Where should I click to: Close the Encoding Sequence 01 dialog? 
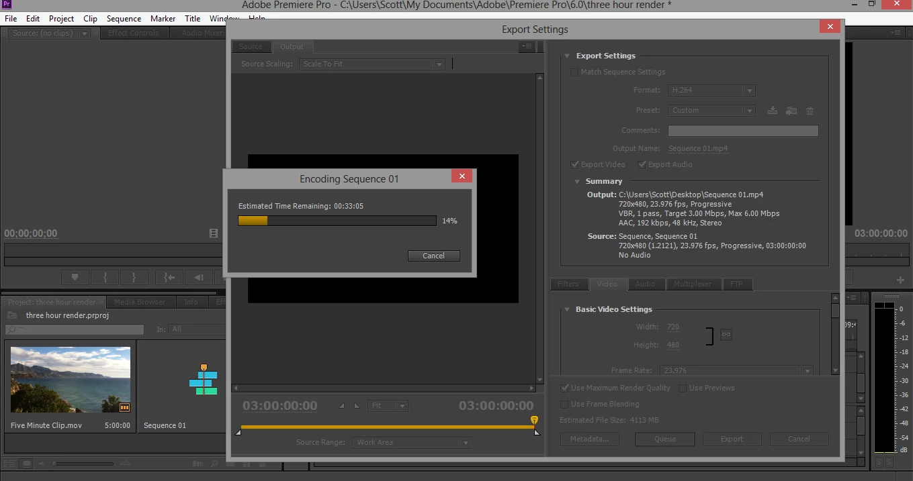pos(462,176)
